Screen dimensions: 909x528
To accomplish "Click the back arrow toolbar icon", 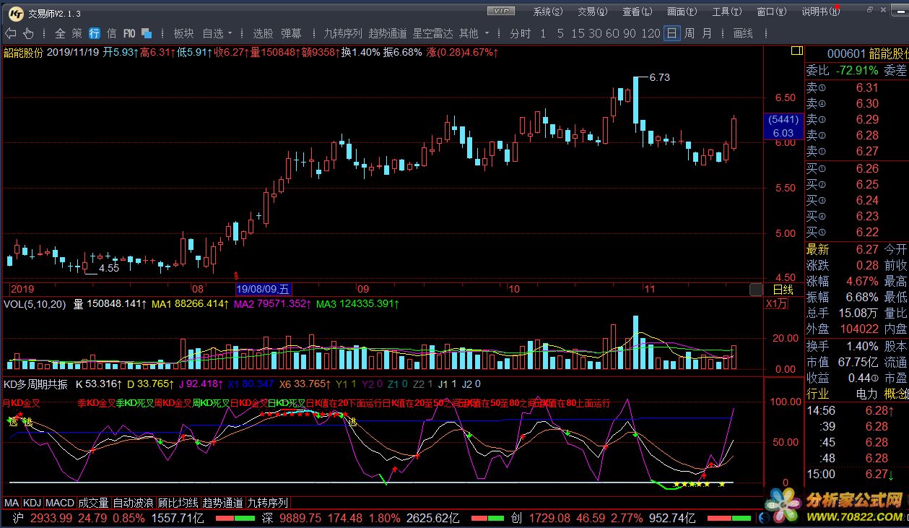I will click(x=11, y=33).
